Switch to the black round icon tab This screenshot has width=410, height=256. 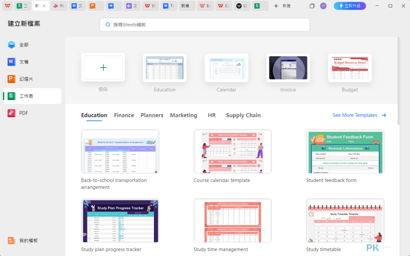pyautogui.click(x=242, y=6)
